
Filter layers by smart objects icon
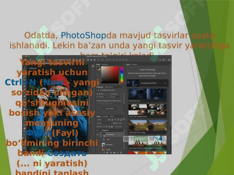pyautogui.click(x=121, y=120)
